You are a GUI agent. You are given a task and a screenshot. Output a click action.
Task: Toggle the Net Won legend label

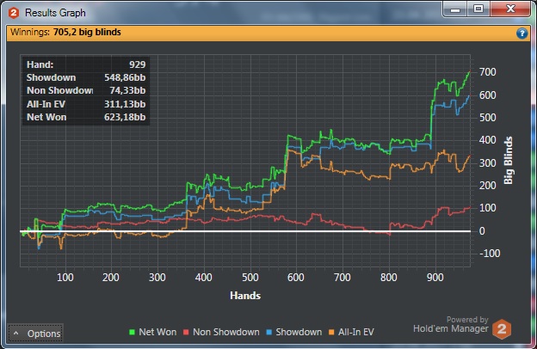157,332
